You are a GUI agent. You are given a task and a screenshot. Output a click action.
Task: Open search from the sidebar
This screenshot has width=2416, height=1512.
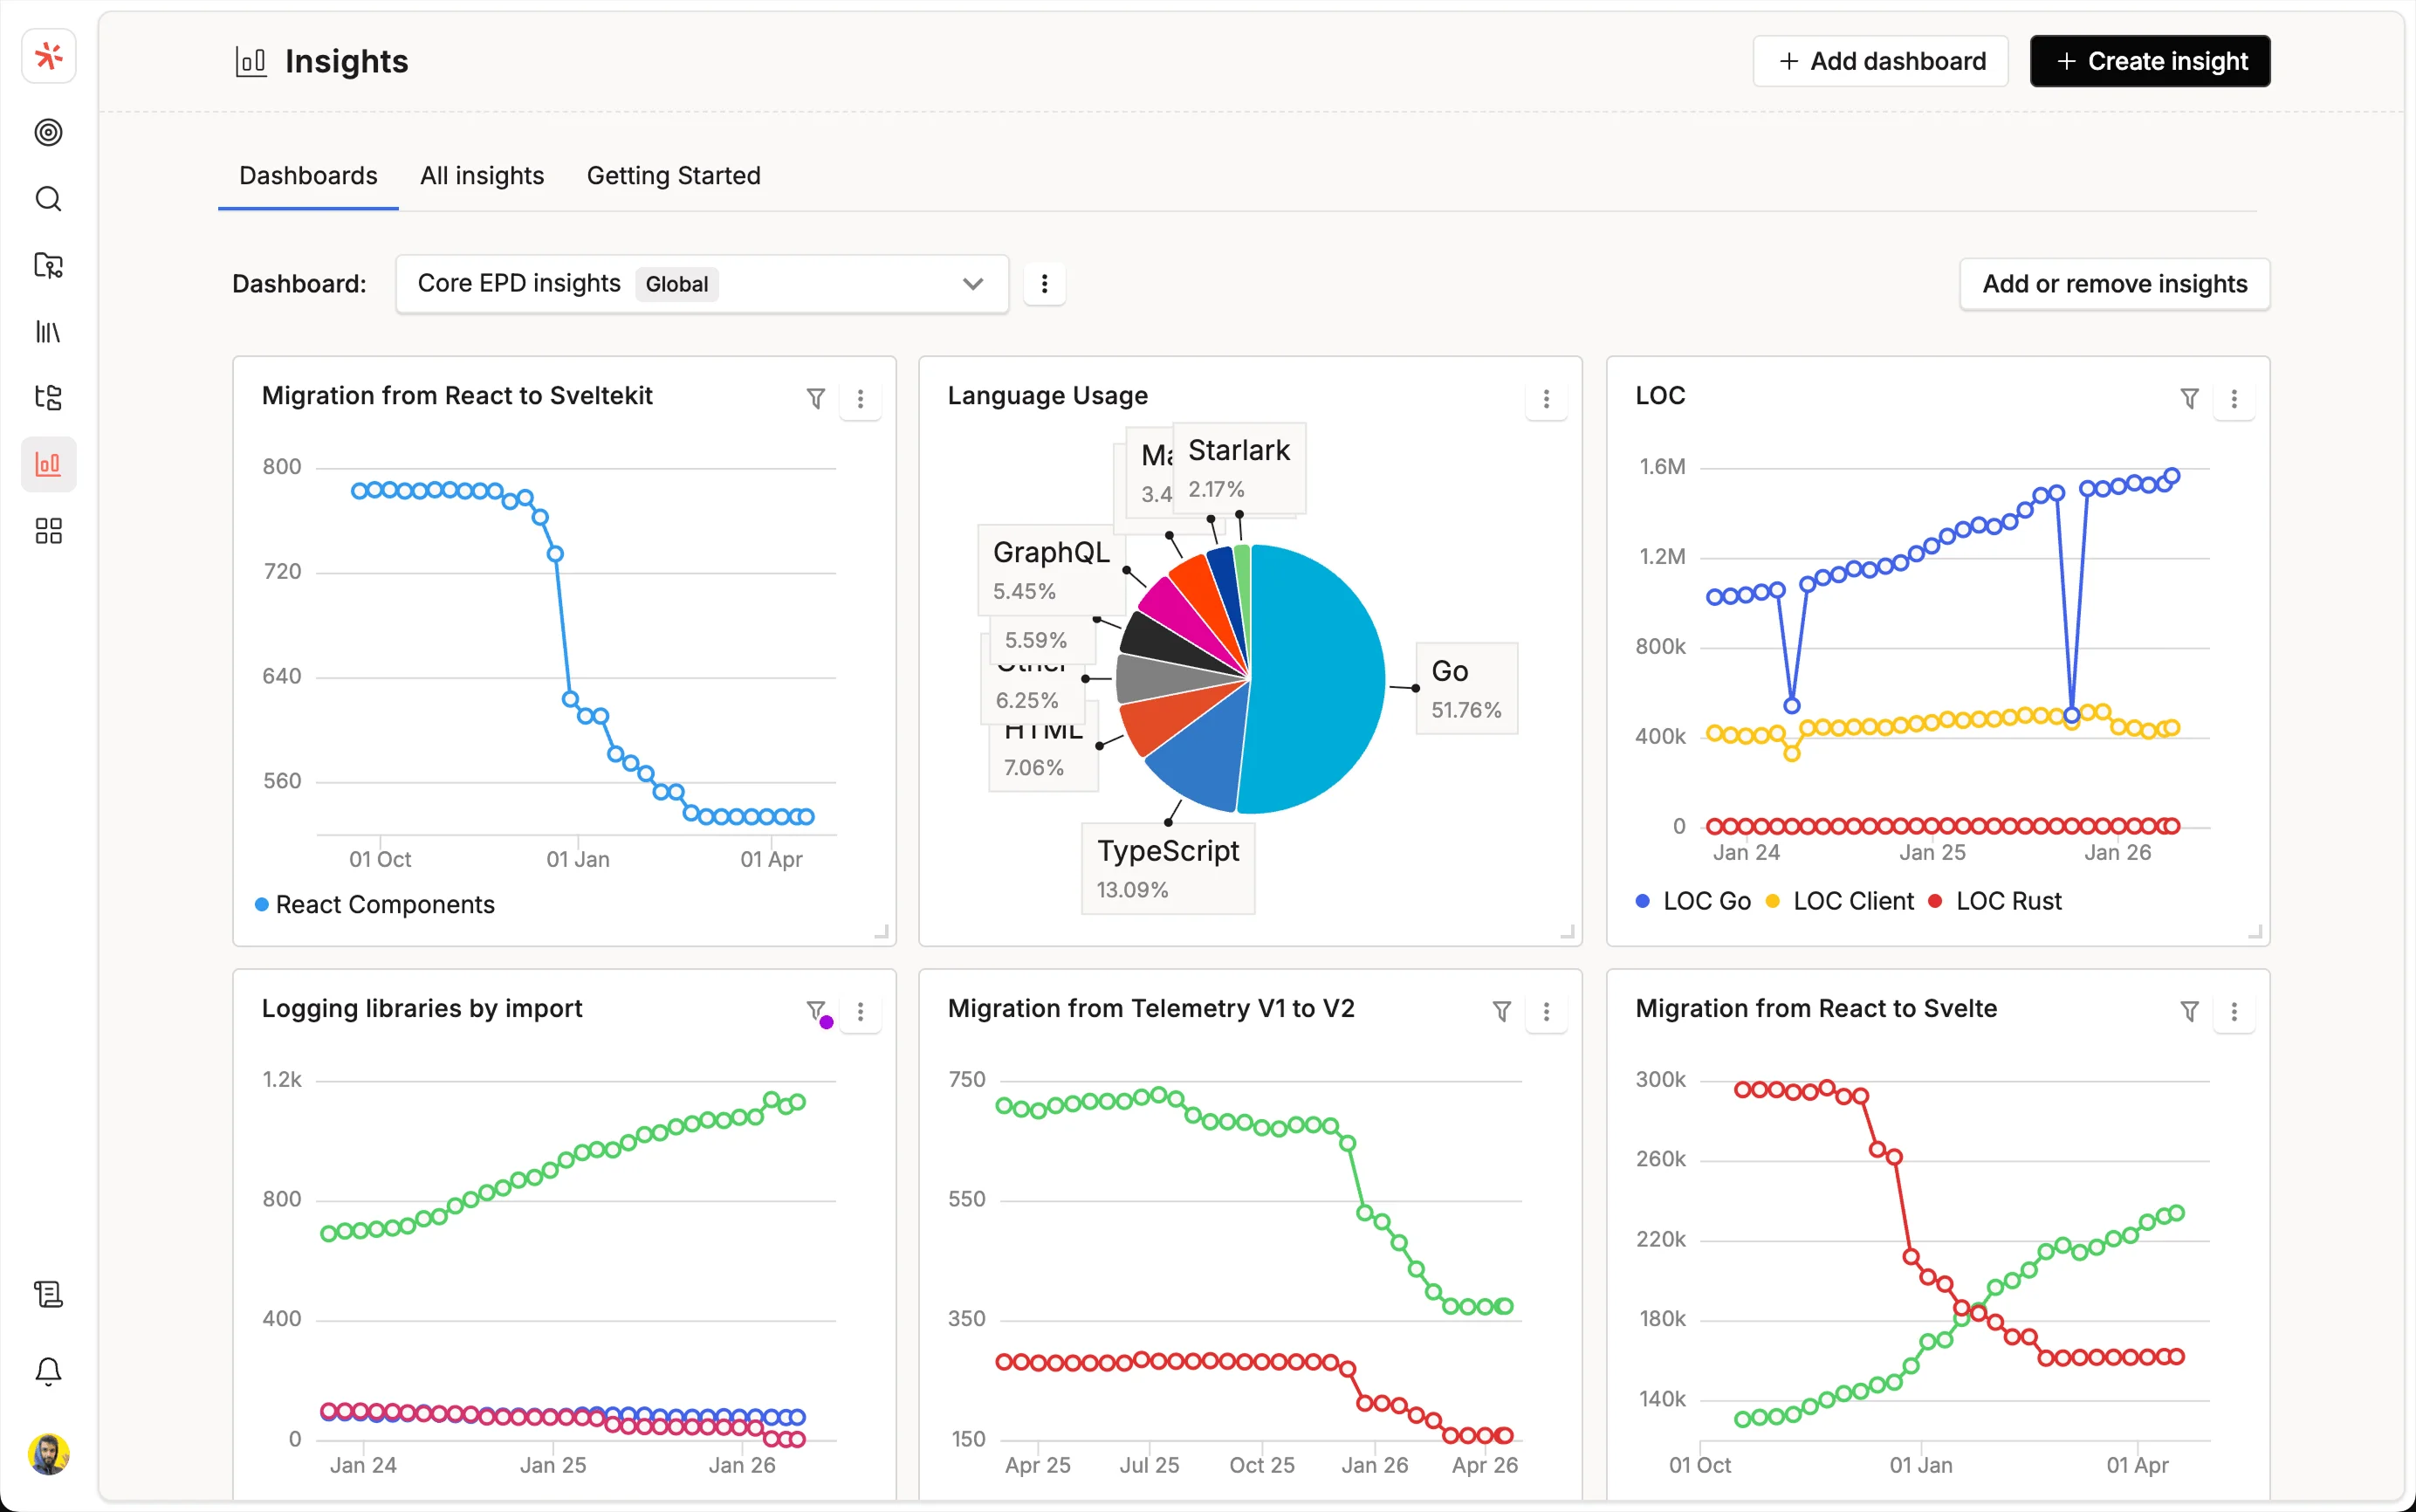coord(48,199)
